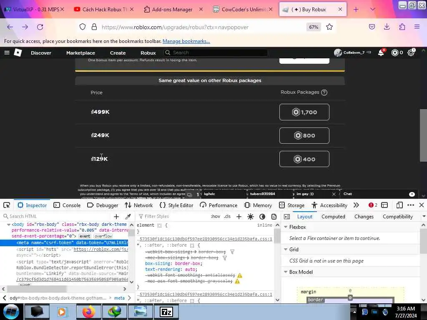Screen dimensions: 427x320
Task: Open the Firefox application menu
Action: (x=417, y=27)
